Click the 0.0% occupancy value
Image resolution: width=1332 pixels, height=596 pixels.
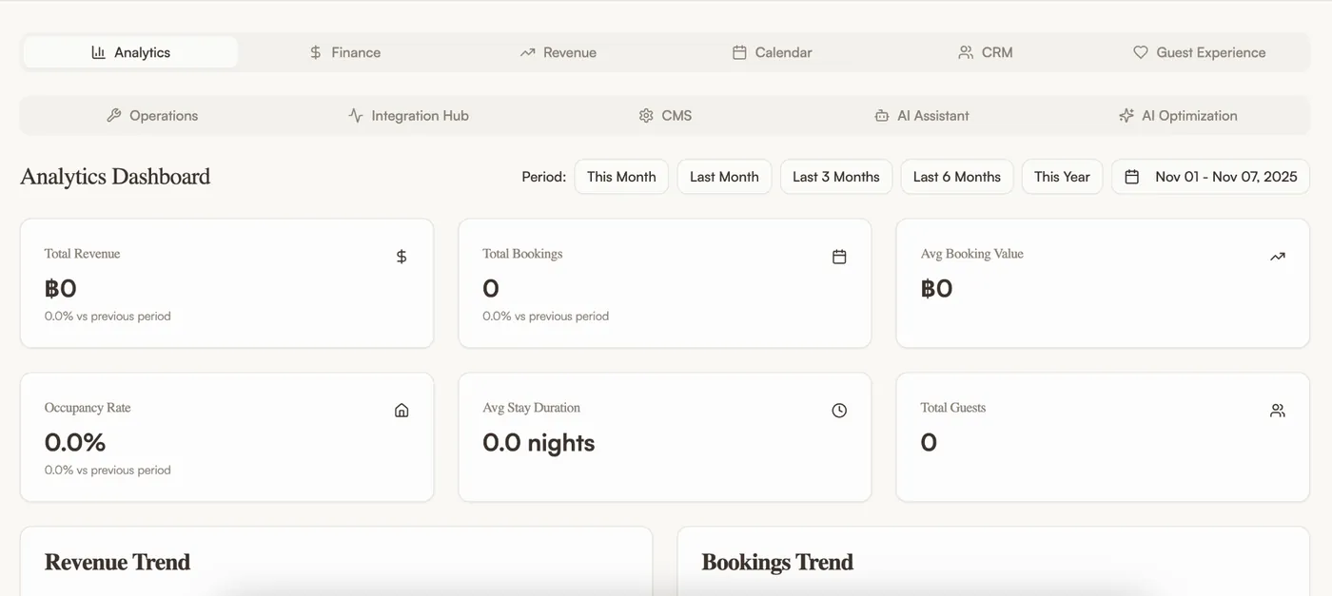pos(75,443)
